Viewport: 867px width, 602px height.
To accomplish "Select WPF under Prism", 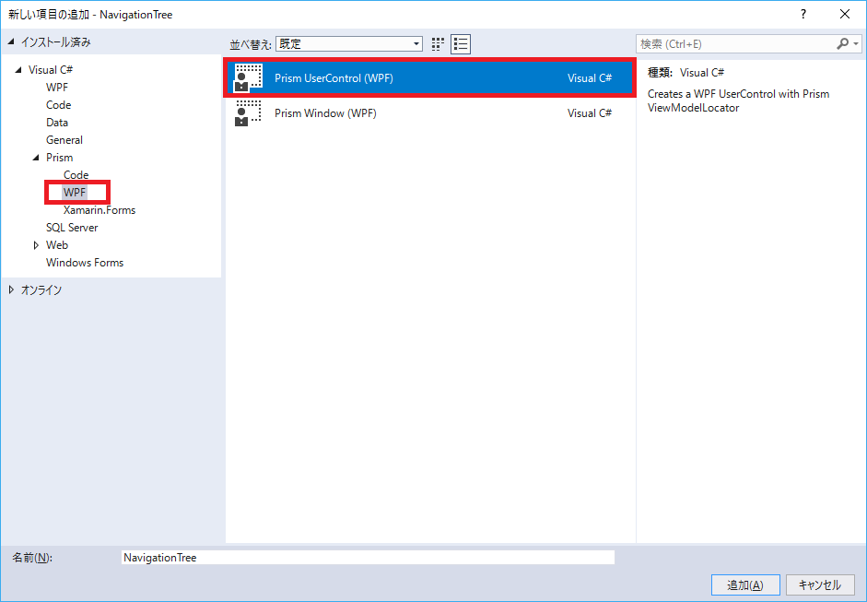I will [x=75, y=193].
